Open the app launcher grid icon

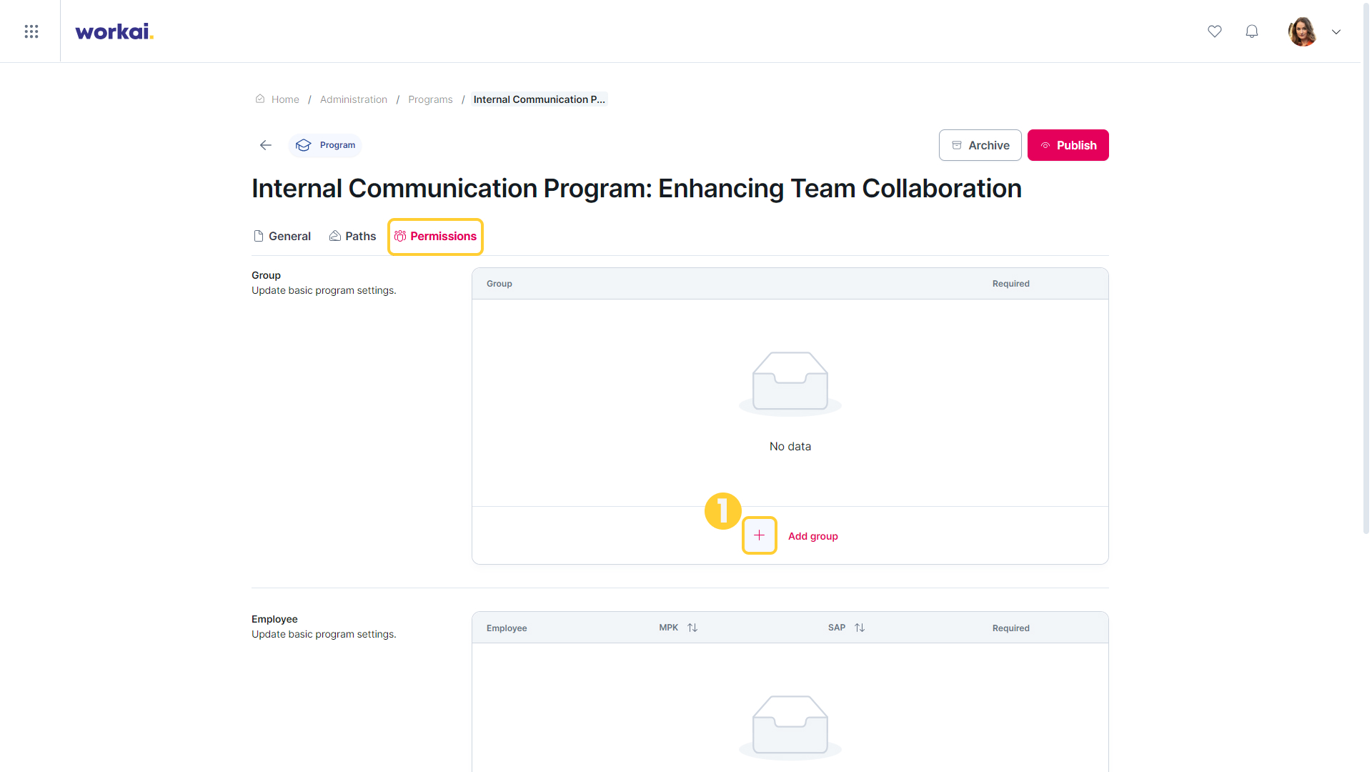(x=31, y=31)
